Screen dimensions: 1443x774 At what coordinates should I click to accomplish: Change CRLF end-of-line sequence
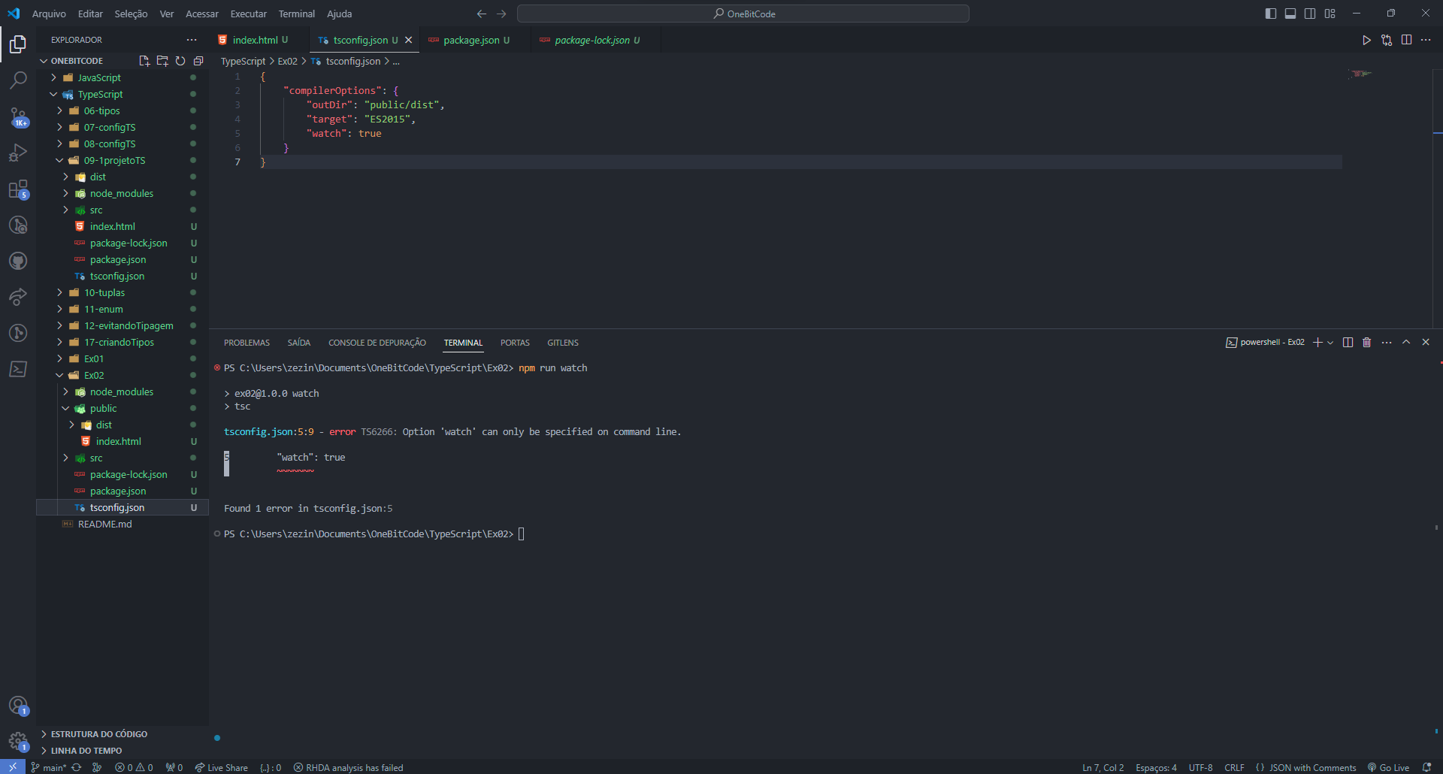tap(1234, 767)
